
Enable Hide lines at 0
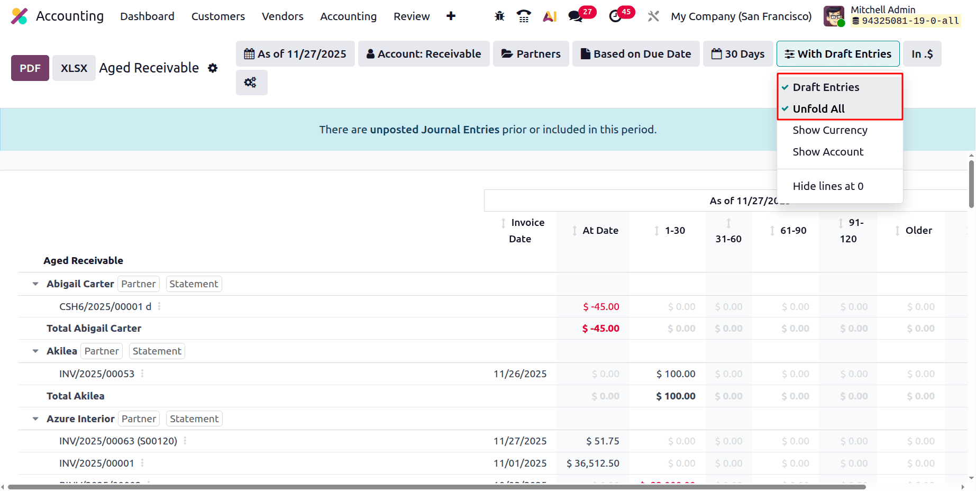click(840, 186)
